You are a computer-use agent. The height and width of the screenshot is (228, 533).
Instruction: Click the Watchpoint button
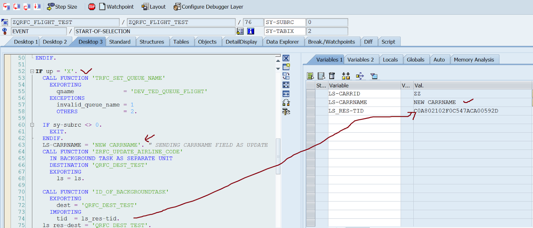tap(116, 7)
